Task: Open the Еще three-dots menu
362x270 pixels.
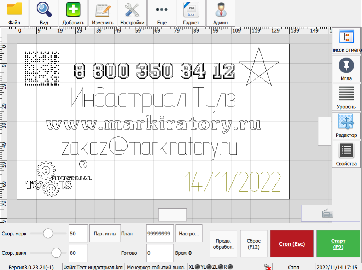Action: click(162, 13)
